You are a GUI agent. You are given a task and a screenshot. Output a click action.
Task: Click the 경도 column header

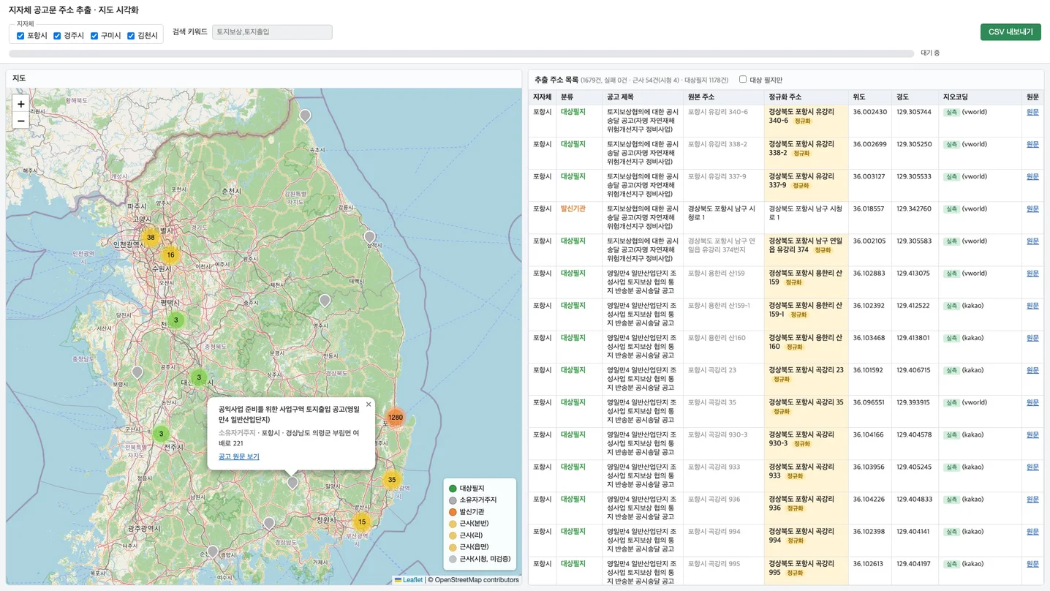click(915, 97)
